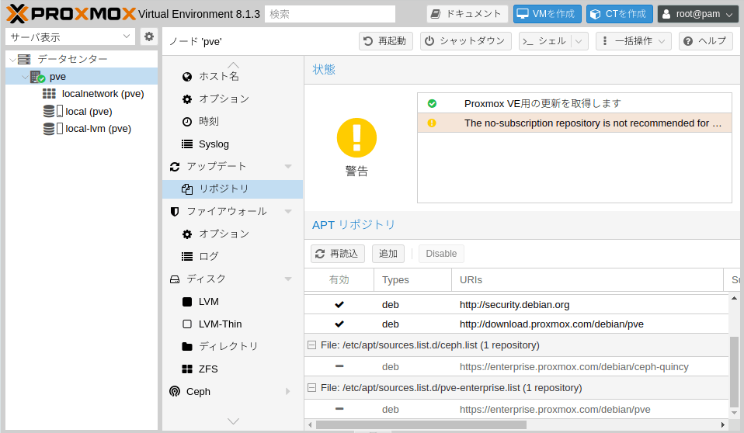Open the shell dropdown arrow
Viewport: 744px width, 433px height.
579,41
